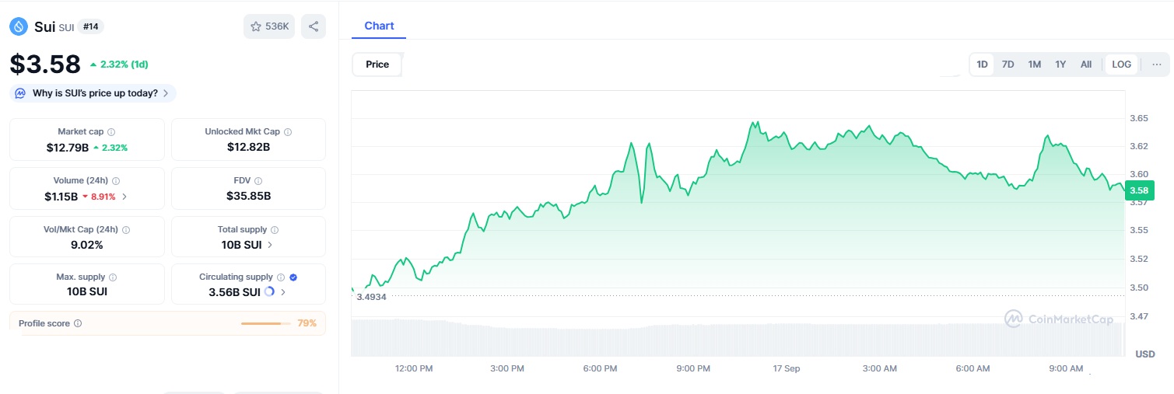Click the 10B SUI max supply value

tap(86, 292)
